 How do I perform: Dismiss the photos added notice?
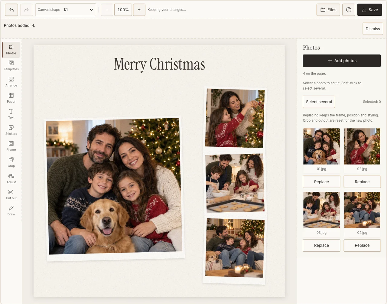(x=373, y=29)
